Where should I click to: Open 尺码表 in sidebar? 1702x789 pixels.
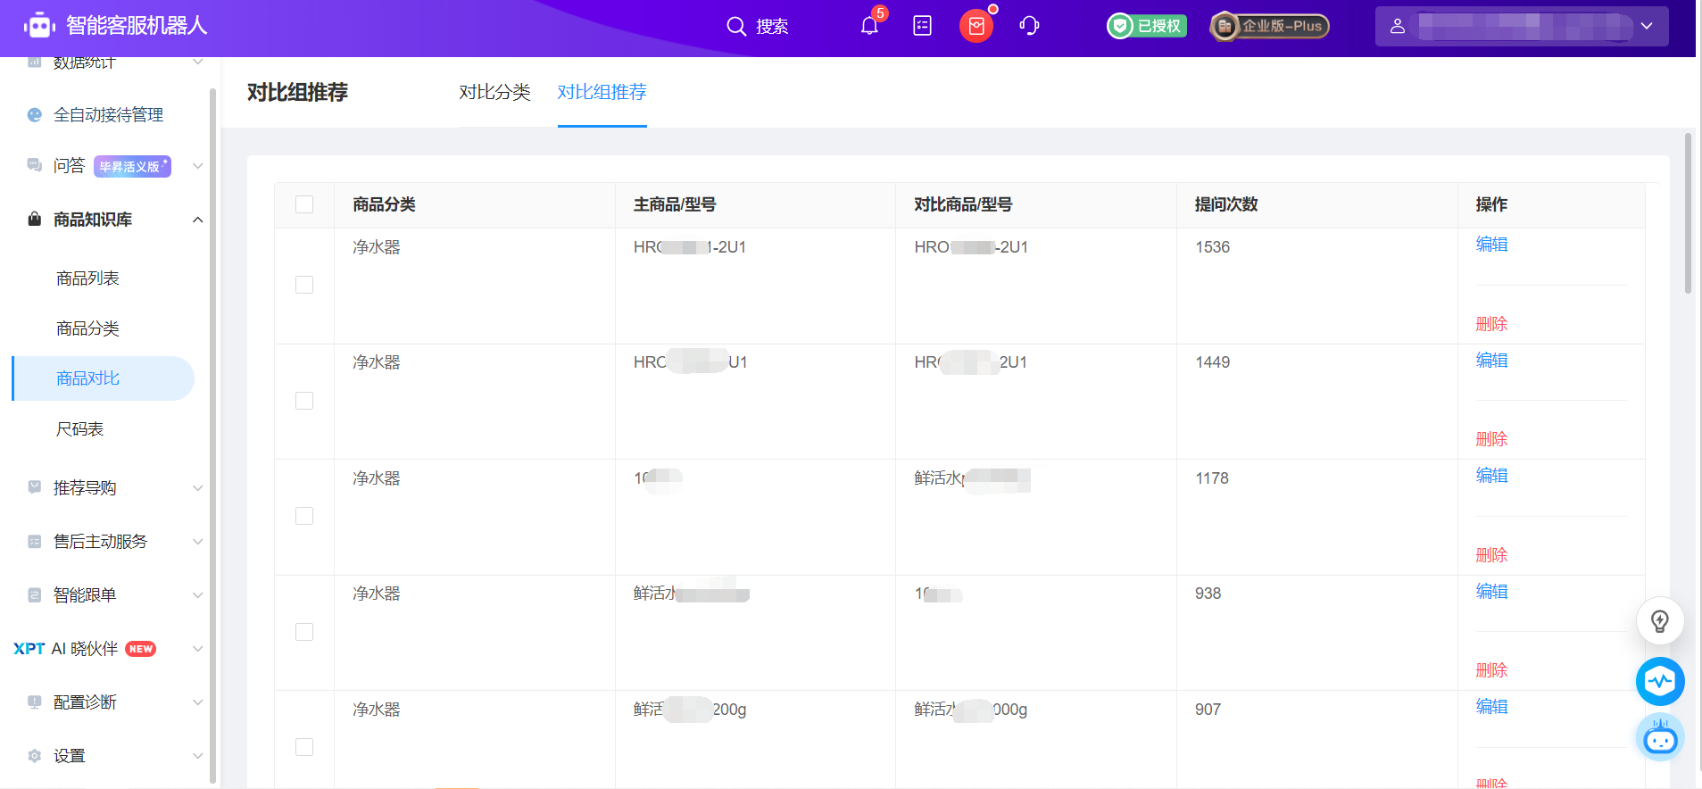click(x=79, y=429)
